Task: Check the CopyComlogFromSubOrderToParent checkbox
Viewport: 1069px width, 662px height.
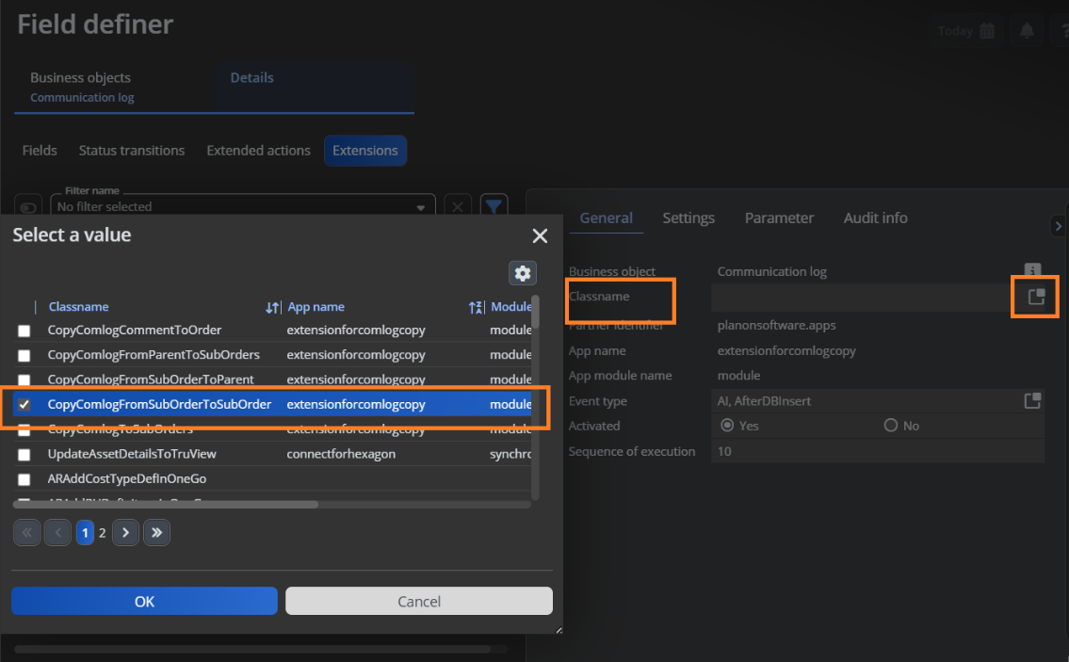Action: coord(24,379)
